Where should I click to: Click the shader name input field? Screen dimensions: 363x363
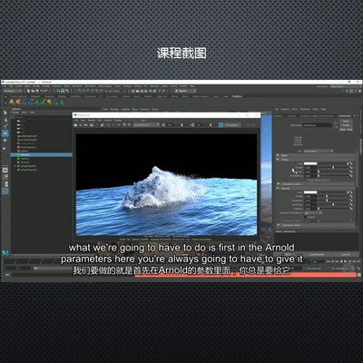tap(318, 125)
